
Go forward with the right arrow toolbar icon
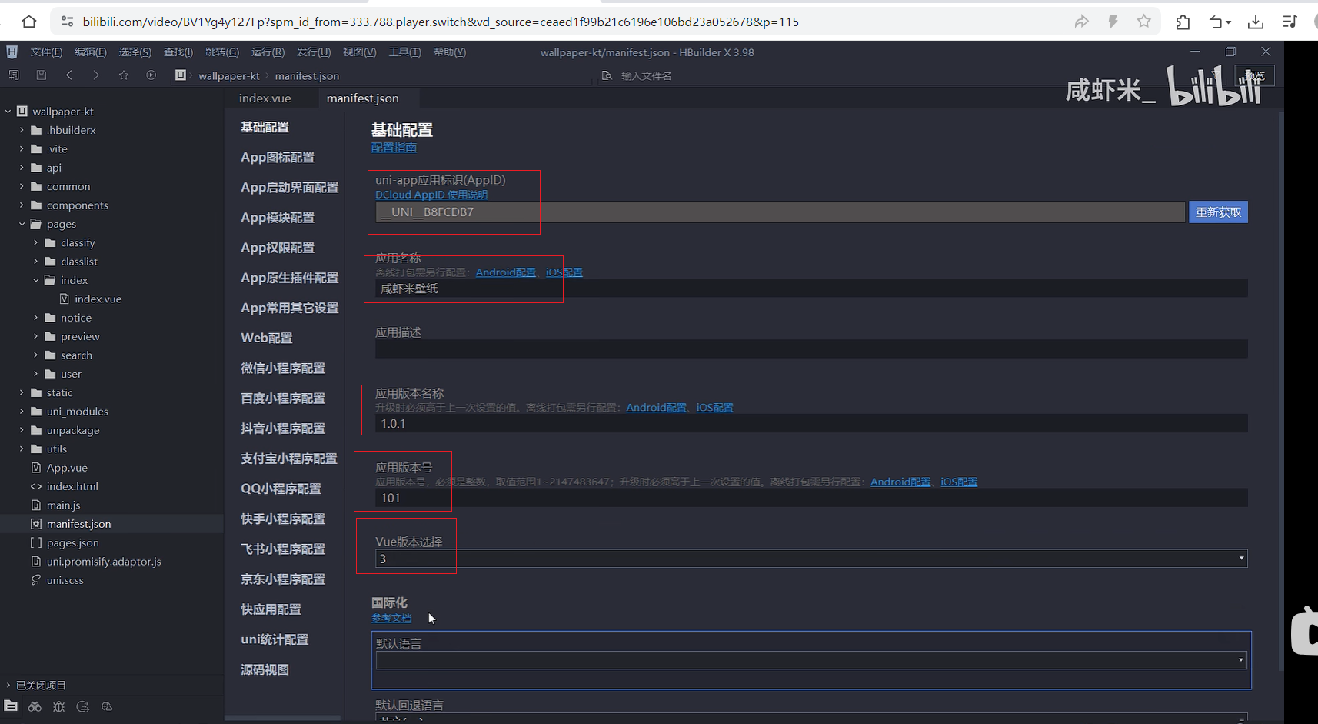(96, 75)
